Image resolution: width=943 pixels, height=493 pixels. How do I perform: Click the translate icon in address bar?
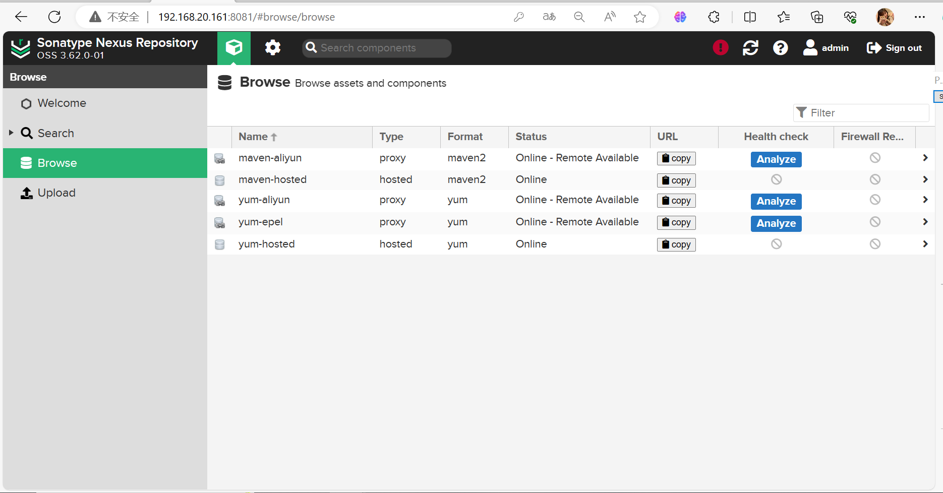tap(549, 17)
